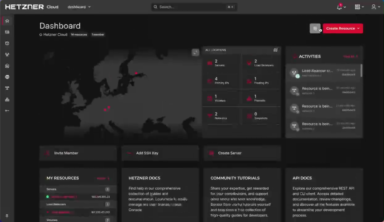The width and height of the screenshot is (384, 222).
Task: Pin the sidebar using the bottom pin icon
Action: (7, 216)
